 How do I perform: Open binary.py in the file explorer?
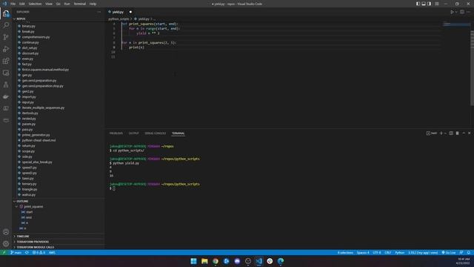tap(28, 26)
